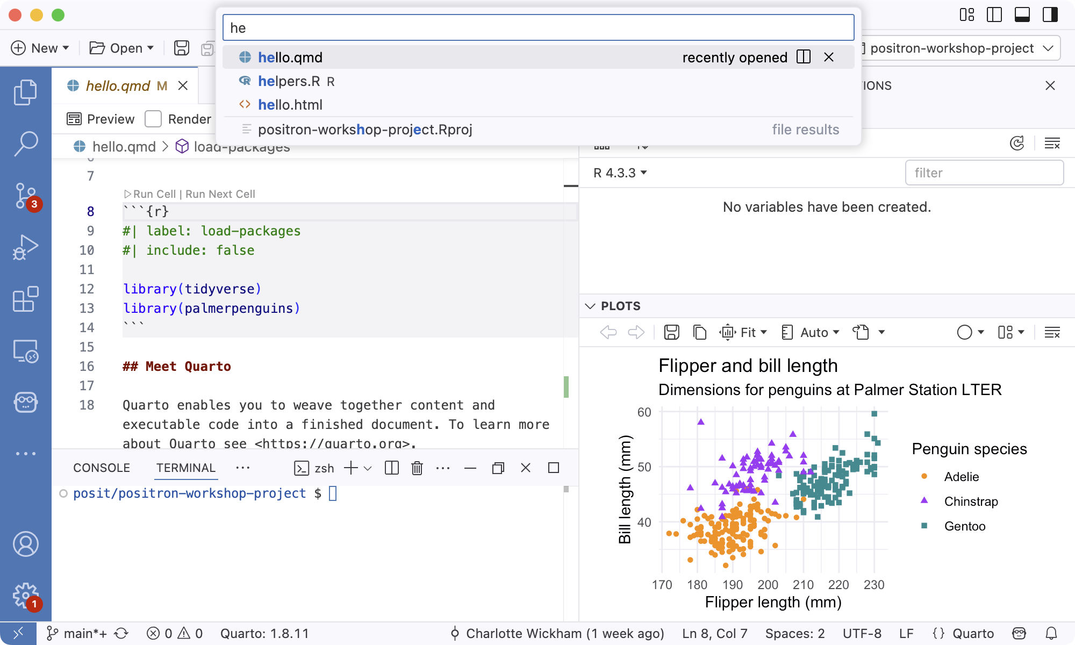Click the variables filter input
This screenshot has width=1075, height=645.
click(x=984, y=173)
